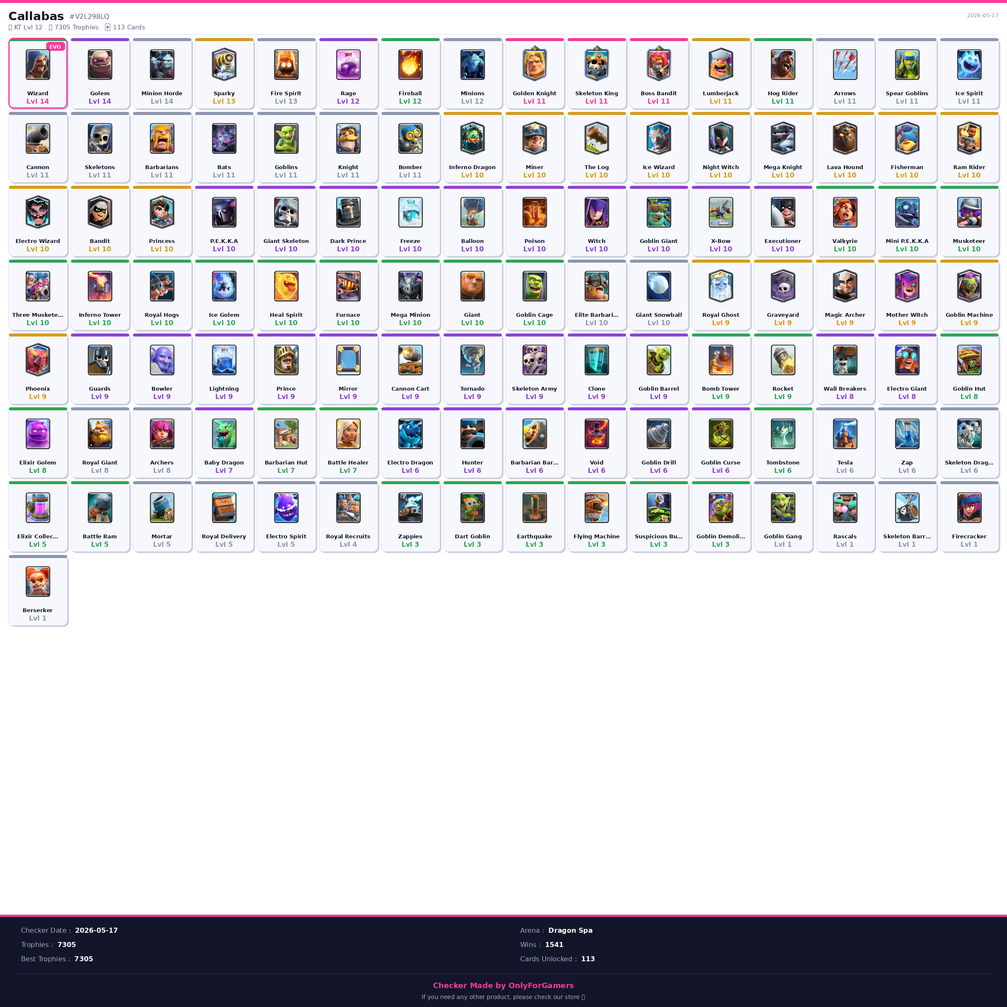Select the Phoenix card icon
Viewport: 1007px width, 1007px height.
[37, 360]
